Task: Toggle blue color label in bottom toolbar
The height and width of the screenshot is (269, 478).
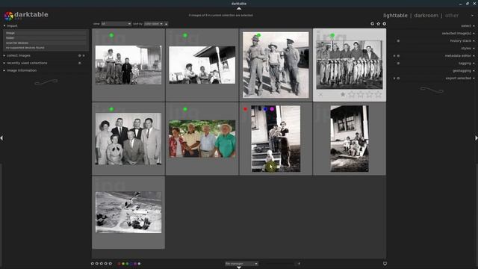Action: (x=131, y=264)
